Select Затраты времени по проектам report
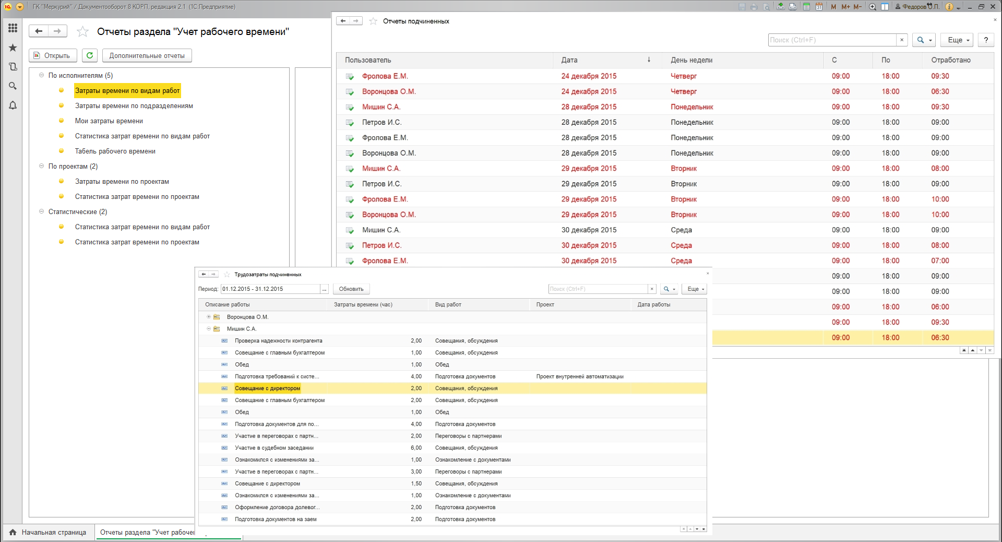 tap(122, 181)
